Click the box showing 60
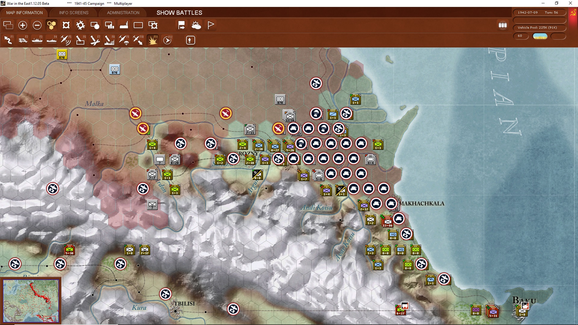Image resolution: width=578 pixels, height=325 pixels. pos(521,36)
